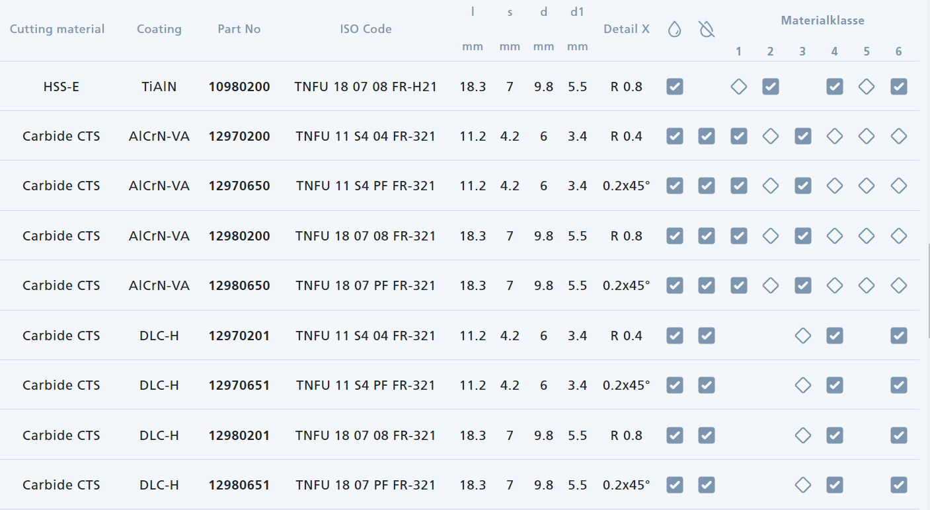Open part number 12980651

[x=239, y=485]
